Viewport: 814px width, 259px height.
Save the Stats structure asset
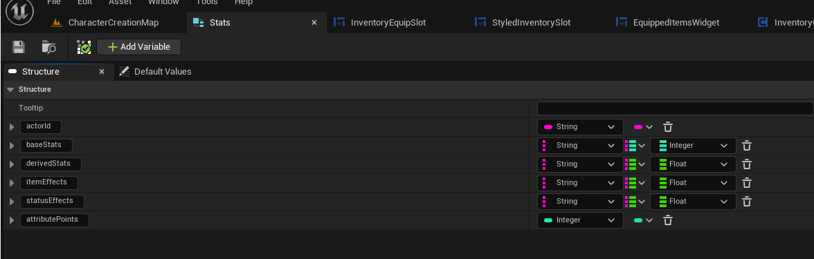pyautogui.click(x=19, y=47)
